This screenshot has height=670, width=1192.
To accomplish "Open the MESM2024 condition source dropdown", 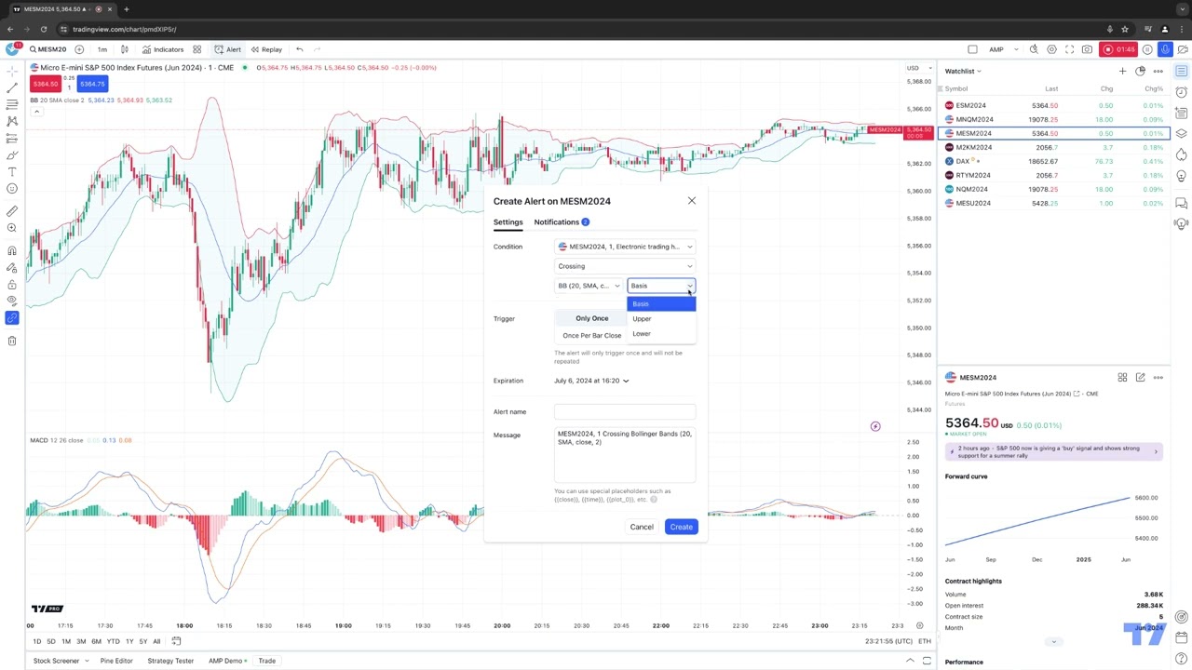I will [625, 247].
